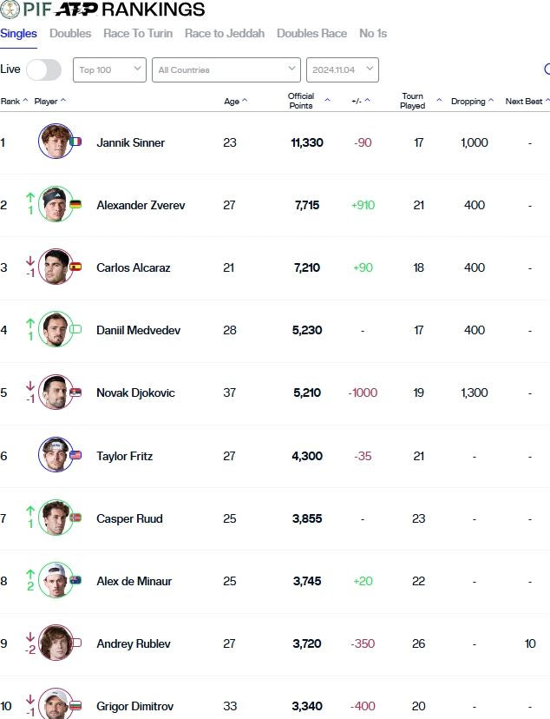Screen dimensions: 550x719
Task: Click Alex de Minaur's Australian flag icon
Action: pos(75,580)
